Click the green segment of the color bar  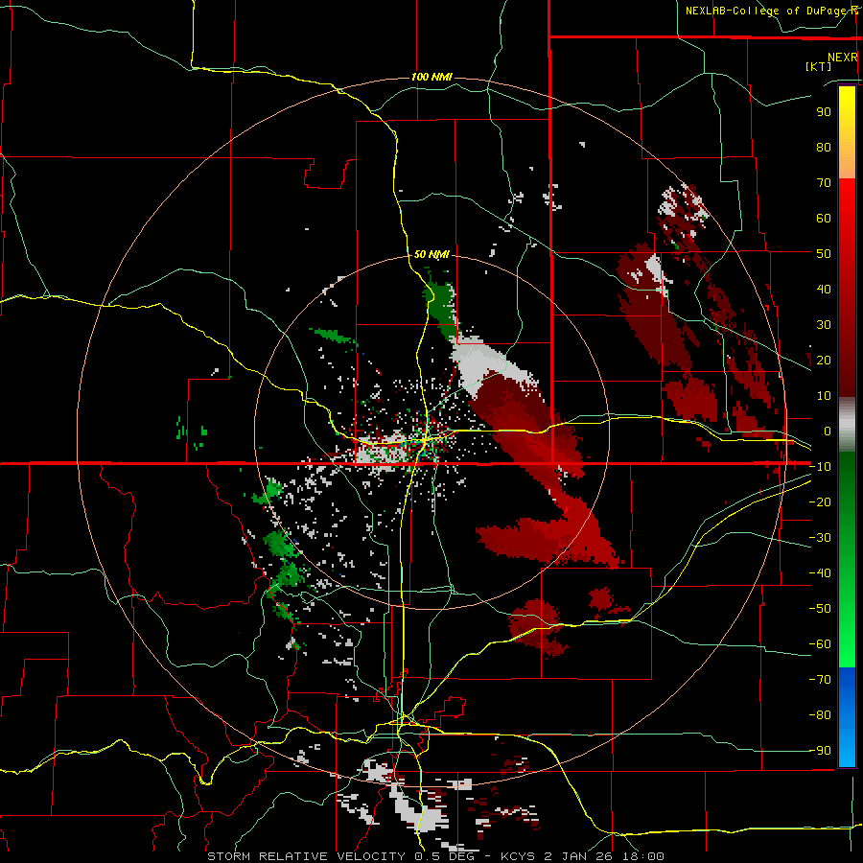click(847, 560)
